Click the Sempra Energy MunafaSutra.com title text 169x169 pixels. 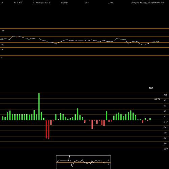(x=147, y=3)
